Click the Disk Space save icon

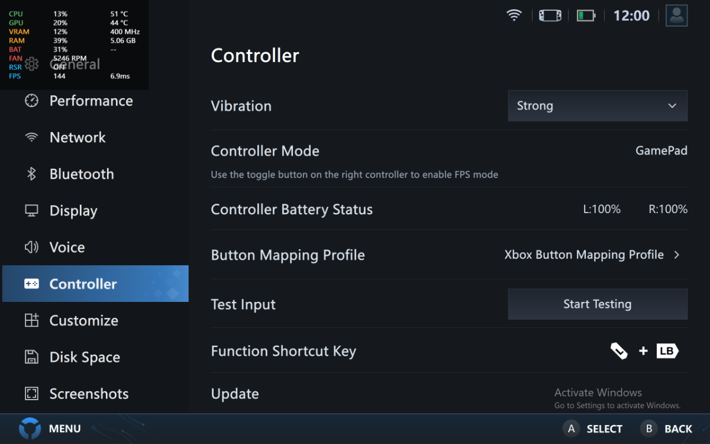click(31, 357)
